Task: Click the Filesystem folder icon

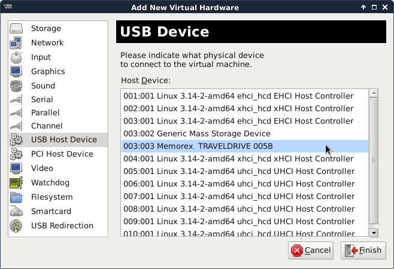Action: [x=16, y=197]
